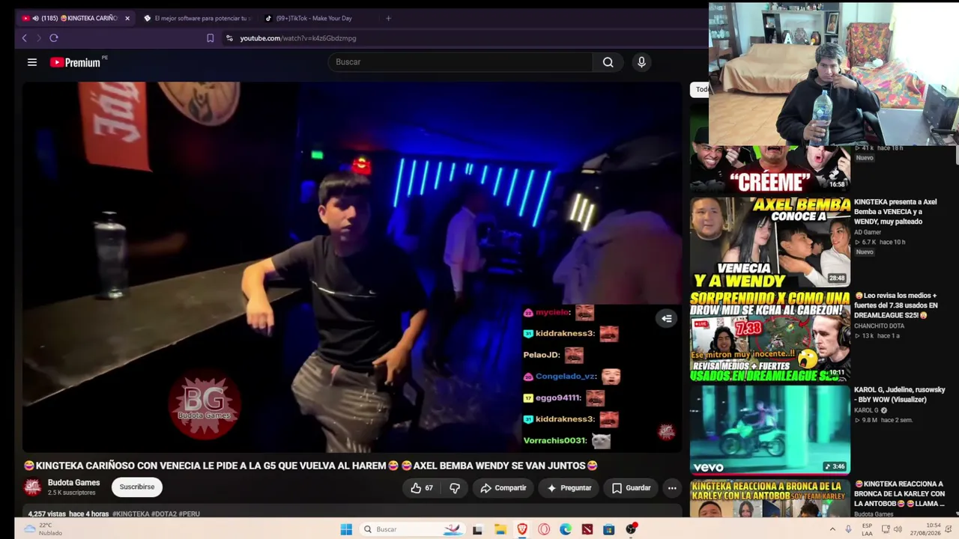959x539 pixels.
Task: Start voice search with the microphone icon
Action: [641, 62]
